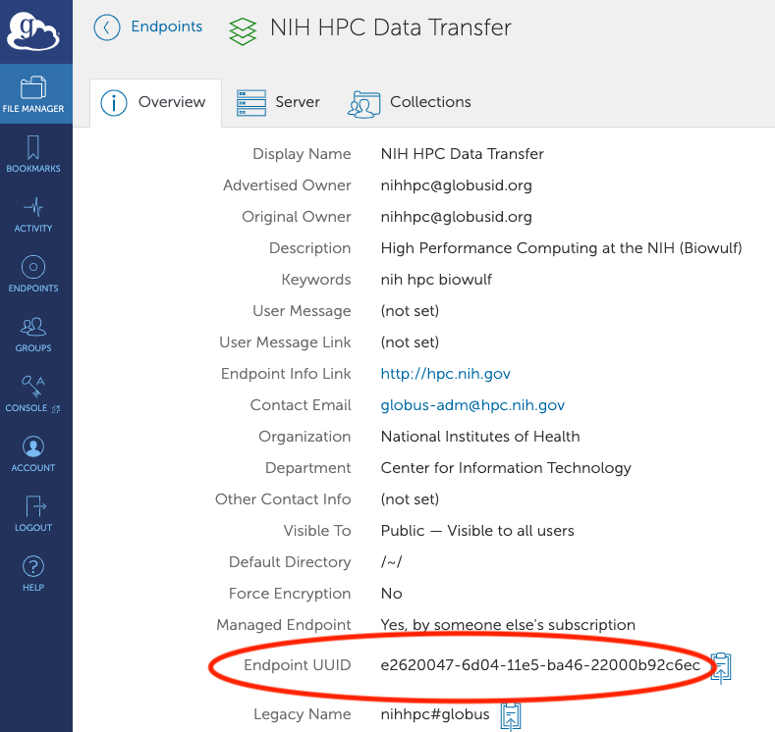Image resolution: width=775 pixels, height=732 pixels.
Task: Open File Manager in the sidebar
Action: (33, 94)
